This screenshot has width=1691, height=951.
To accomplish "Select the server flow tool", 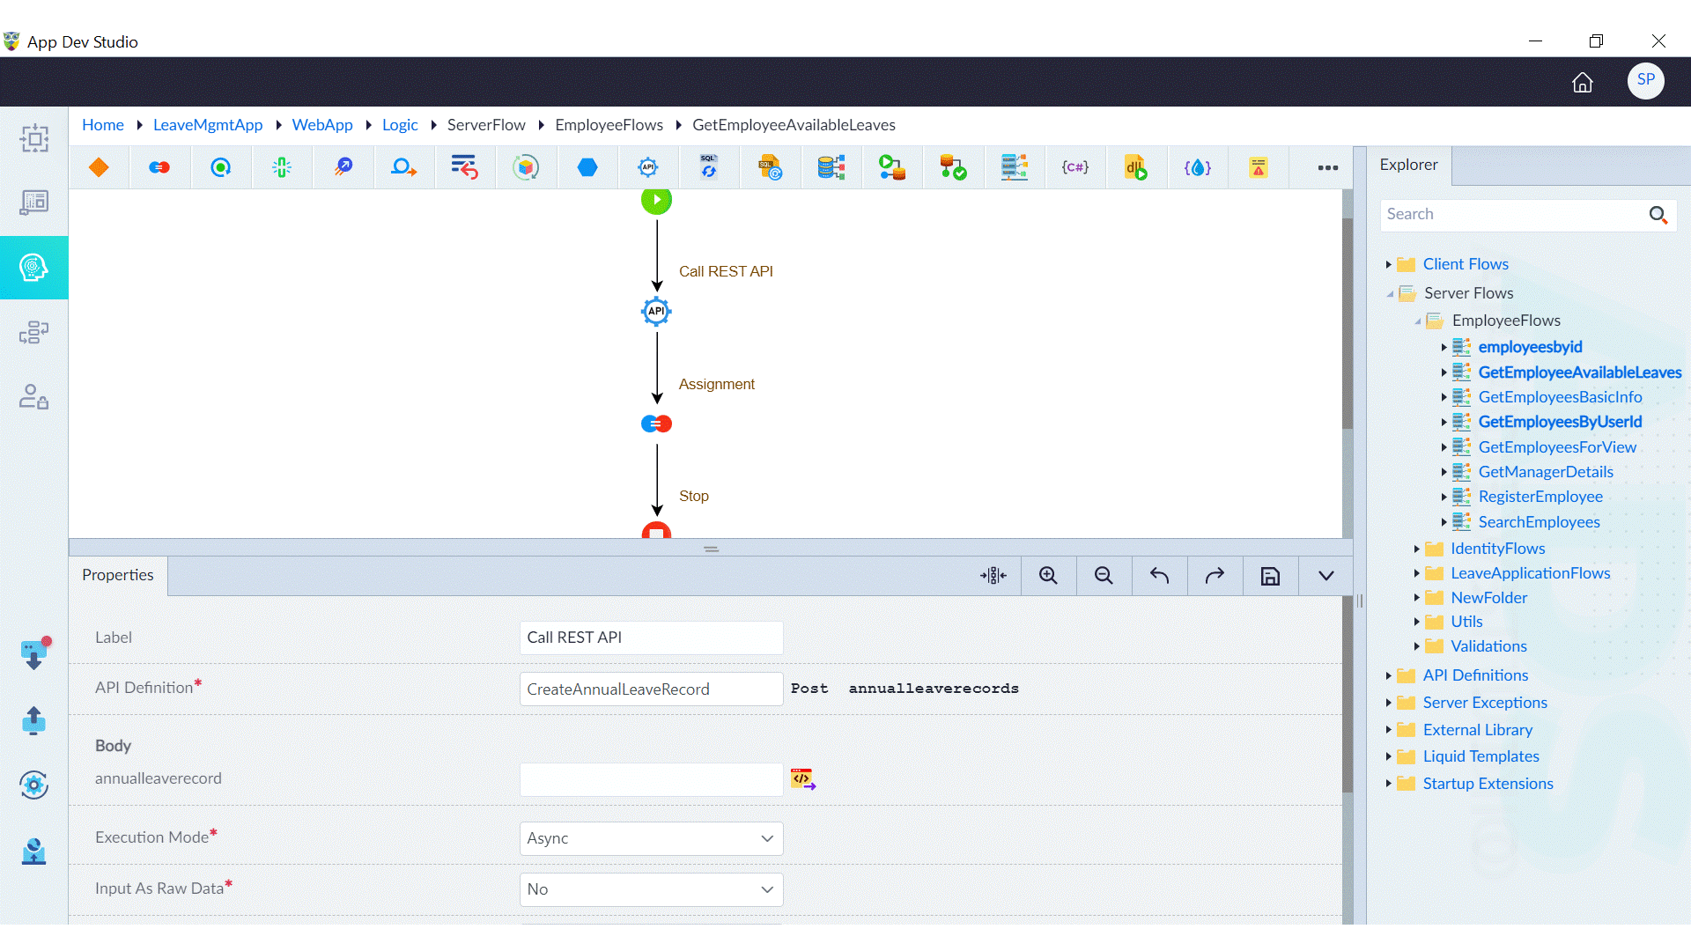I will click(1015, 167).
